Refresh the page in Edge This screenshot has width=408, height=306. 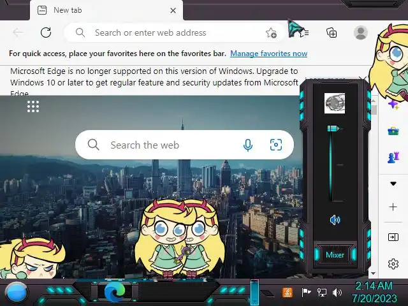point(46,33)
